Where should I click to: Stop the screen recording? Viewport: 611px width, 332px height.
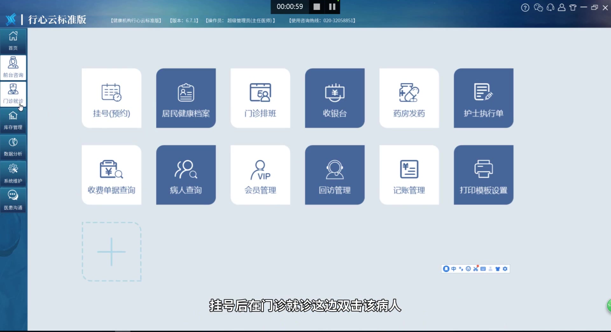click(x=317, y=7)
